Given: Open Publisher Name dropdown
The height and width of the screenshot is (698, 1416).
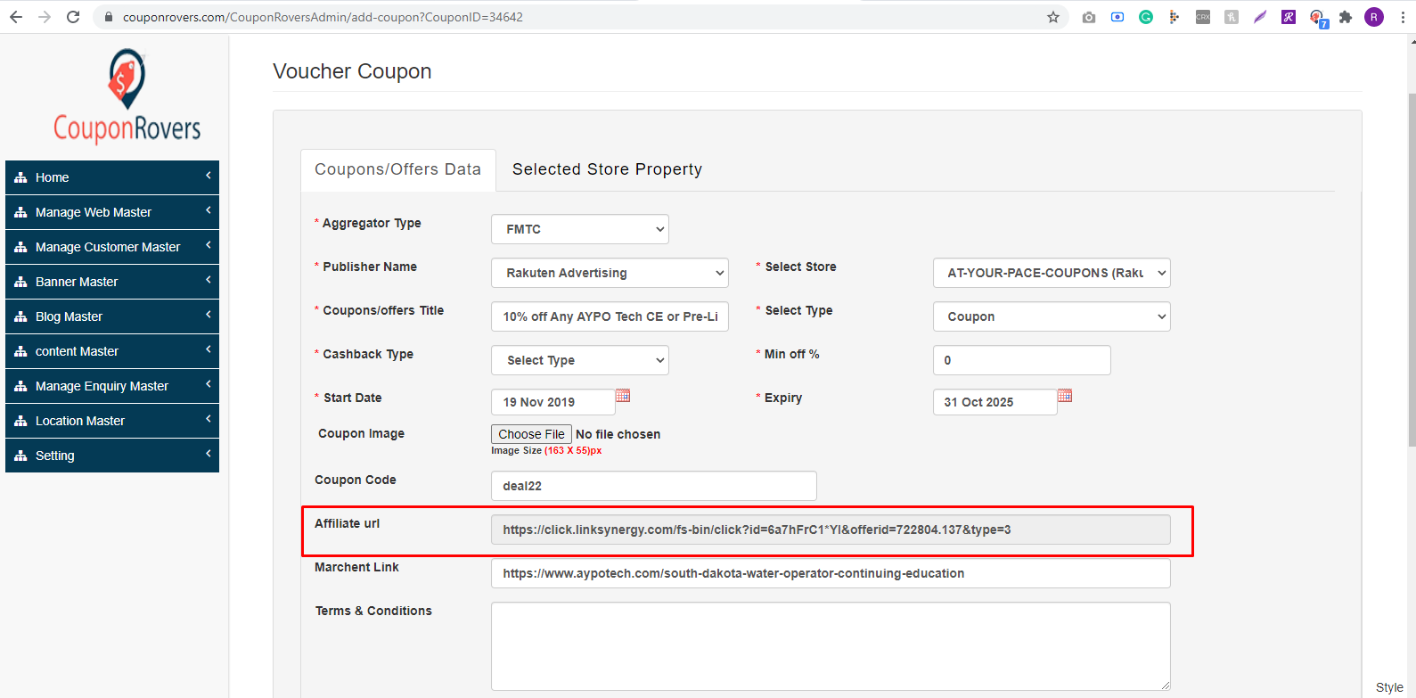Looking at the screenshot, I should [610, 273].
